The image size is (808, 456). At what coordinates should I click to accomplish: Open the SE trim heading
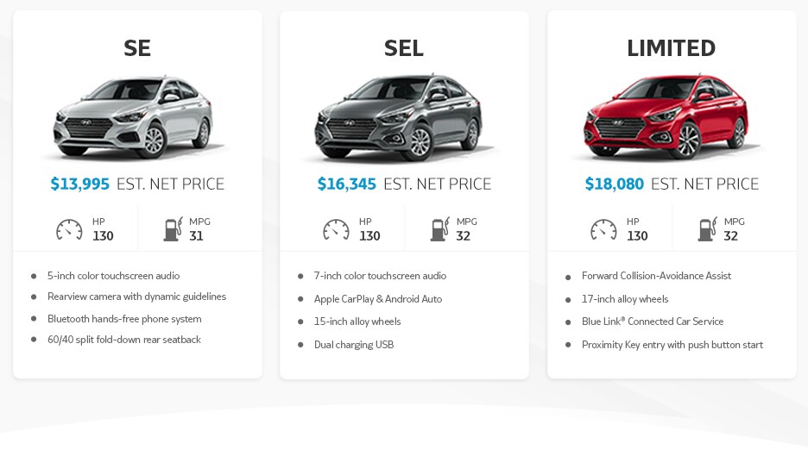click(x=137, y=48)
